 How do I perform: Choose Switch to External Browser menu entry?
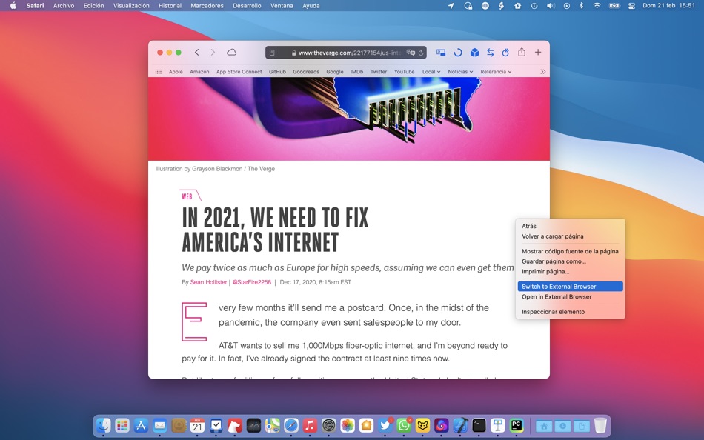[x=570, y=287]
